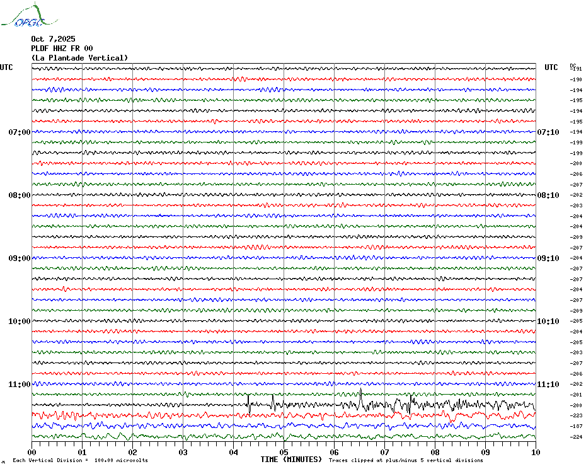Click the 05 tick on the minutes axis
This screenshot has height=469, width=586.
click(284, 452)
